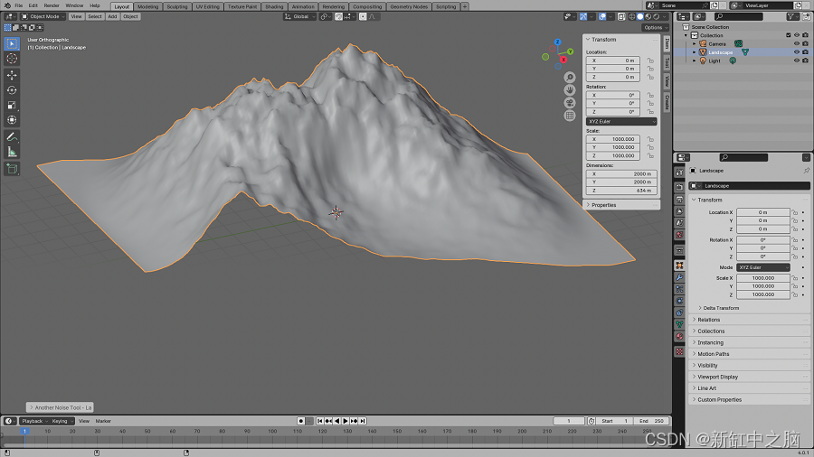814x457 pixels.
Task: Expand the Camera tree item
Action: [695, 43]
